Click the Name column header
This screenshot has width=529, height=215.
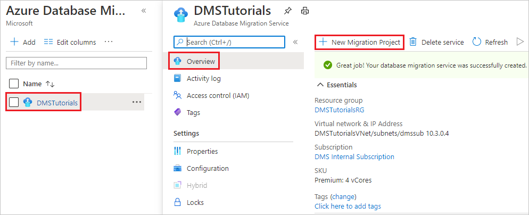coord(32,84)
